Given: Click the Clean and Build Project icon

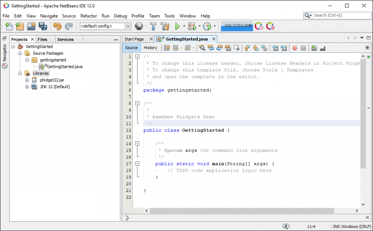Looking at the screenshot, I should click(165, 26).
